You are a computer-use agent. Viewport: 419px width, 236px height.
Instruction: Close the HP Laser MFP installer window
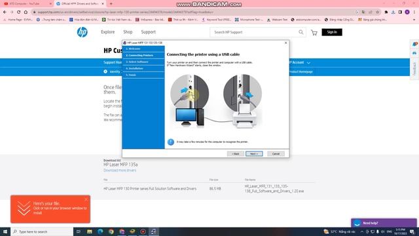[x=285, y=43]
